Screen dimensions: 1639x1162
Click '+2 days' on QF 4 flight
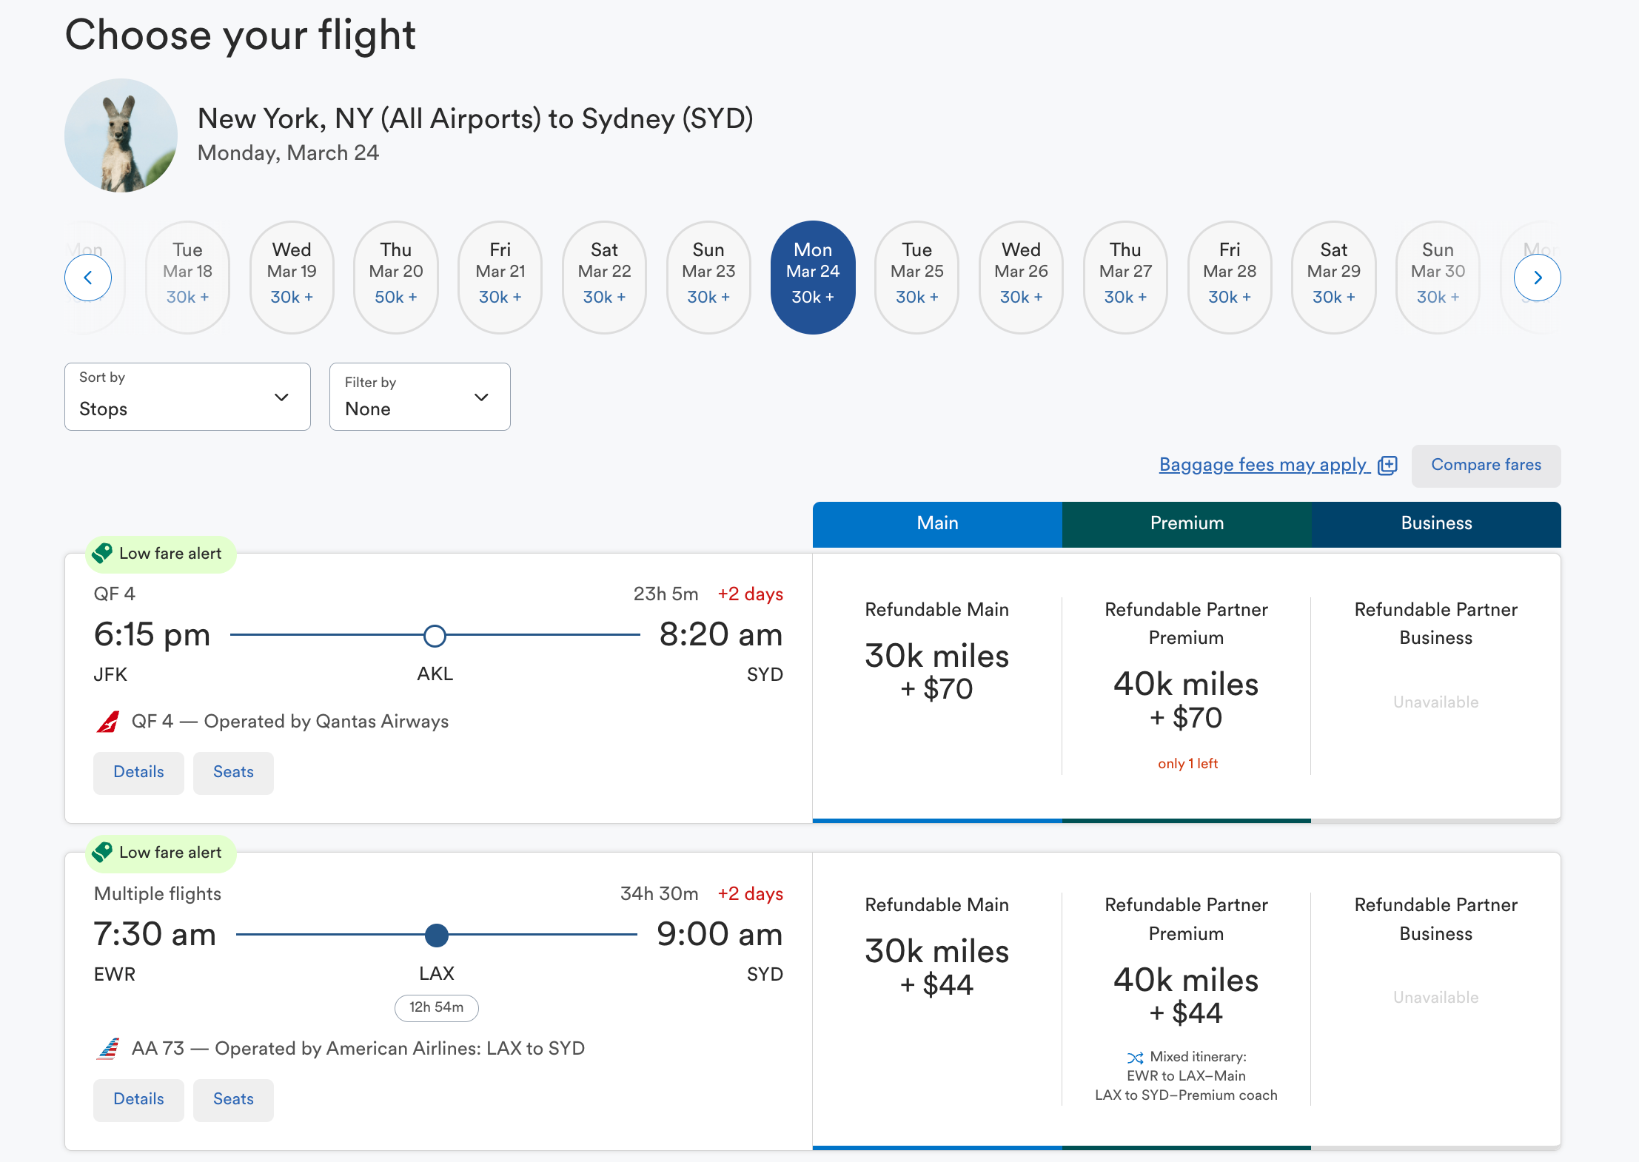[x=750, y=594]
